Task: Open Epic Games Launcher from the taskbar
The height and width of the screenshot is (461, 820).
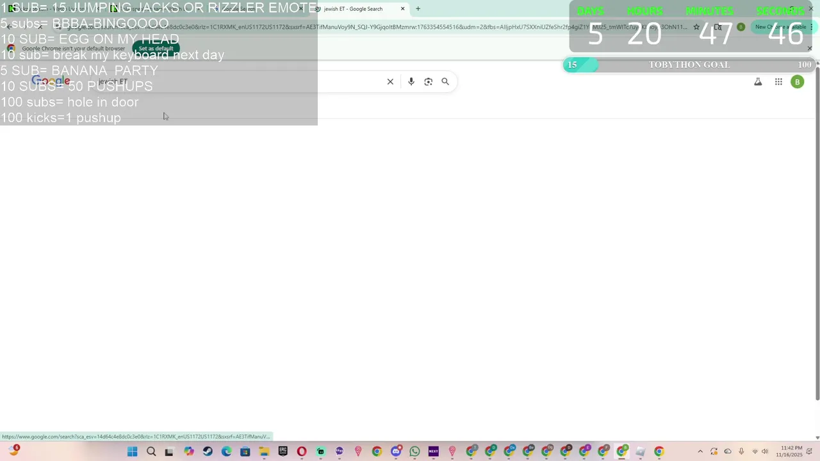Action: pyautogui.click(x=283, y=451)
